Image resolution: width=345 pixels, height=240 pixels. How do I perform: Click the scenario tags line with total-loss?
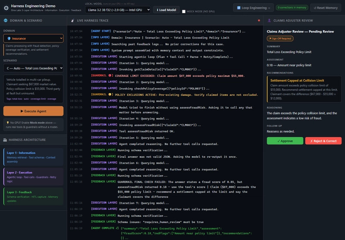click(x=31, y=99)
